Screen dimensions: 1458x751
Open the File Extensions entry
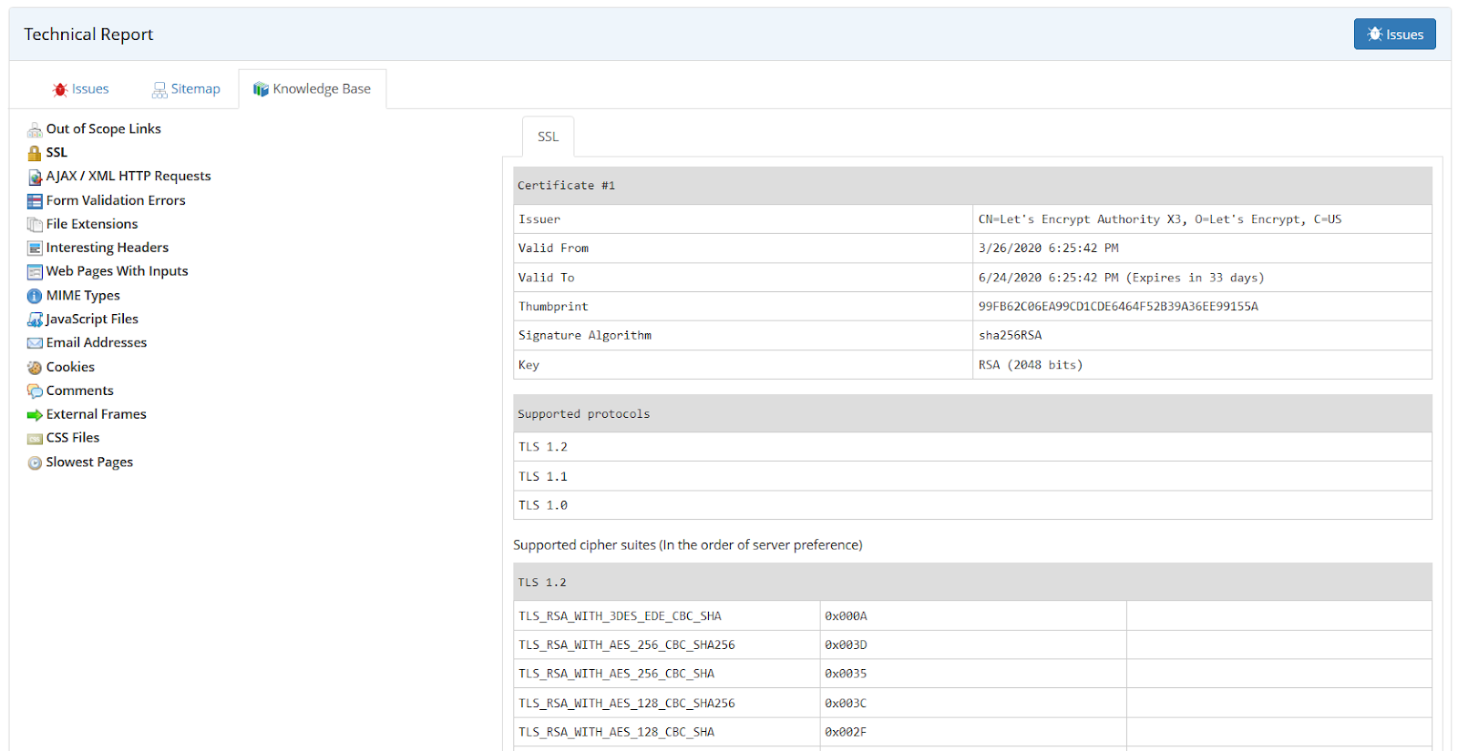[x=92, y=224]
